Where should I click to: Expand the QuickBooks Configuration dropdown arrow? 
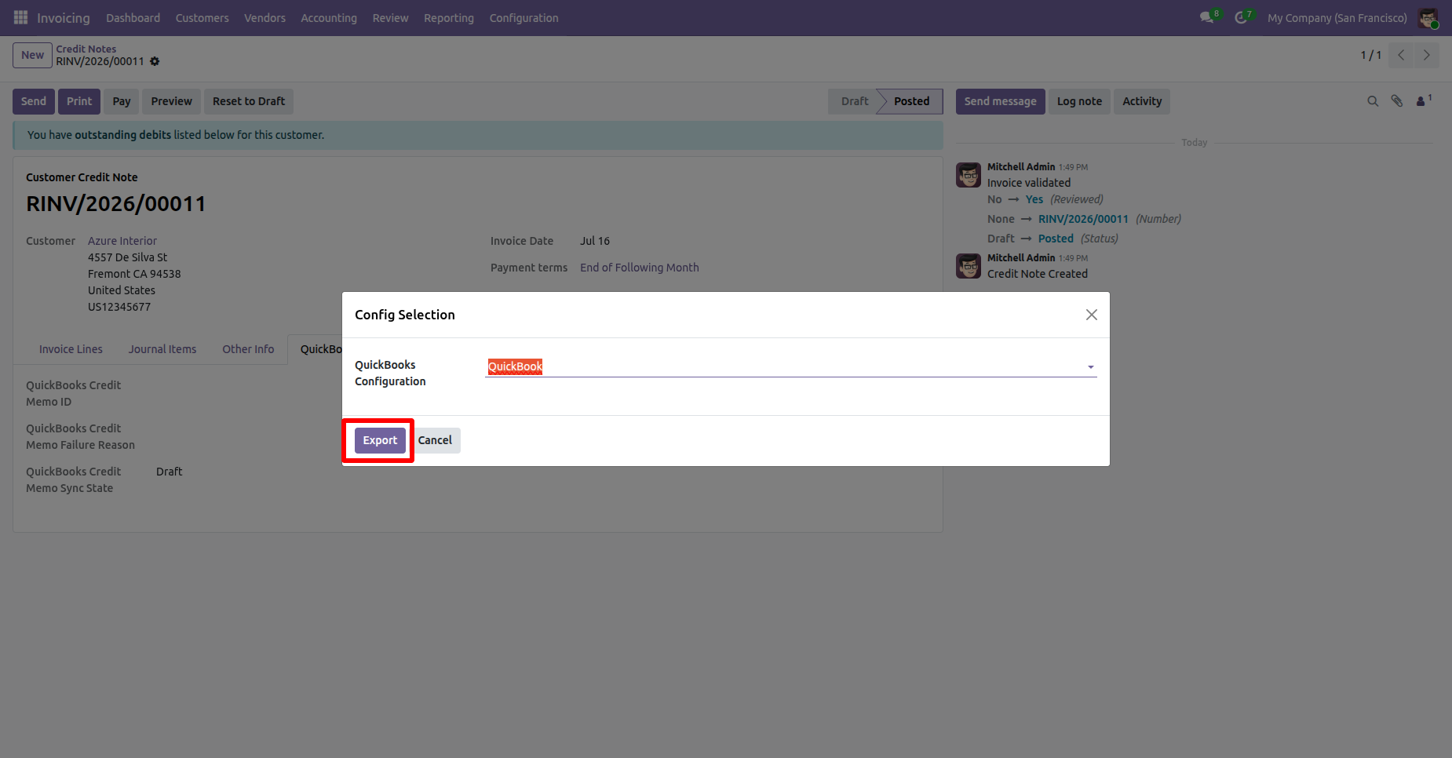point(1091,367)
